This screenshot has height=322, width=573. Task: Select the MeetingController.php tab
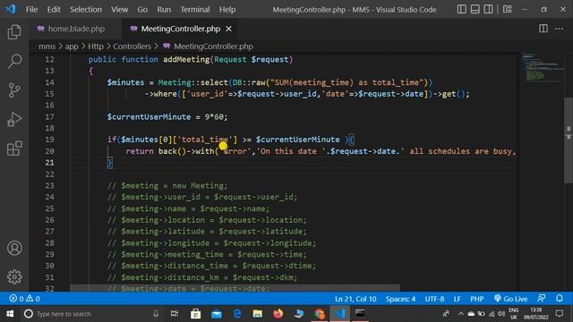[x=181, y=29]
